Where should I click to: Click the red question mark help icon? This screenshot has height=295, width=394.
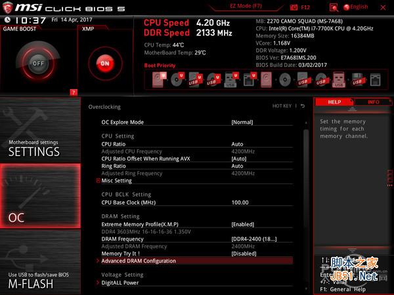[x=74, y=92]
